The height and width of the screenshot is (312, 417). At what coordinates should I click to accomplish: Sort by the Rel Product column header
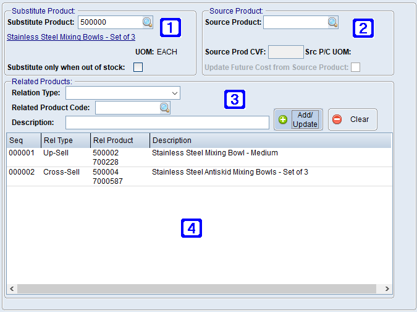click(x=120, y=141)
